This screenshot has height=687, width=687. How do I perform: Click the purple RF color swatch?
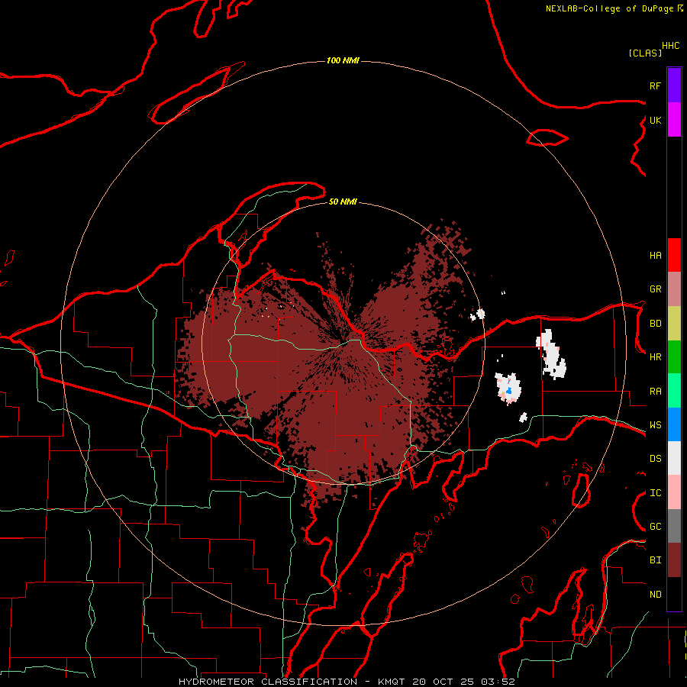pyautogui.click(x=674, y=85)
